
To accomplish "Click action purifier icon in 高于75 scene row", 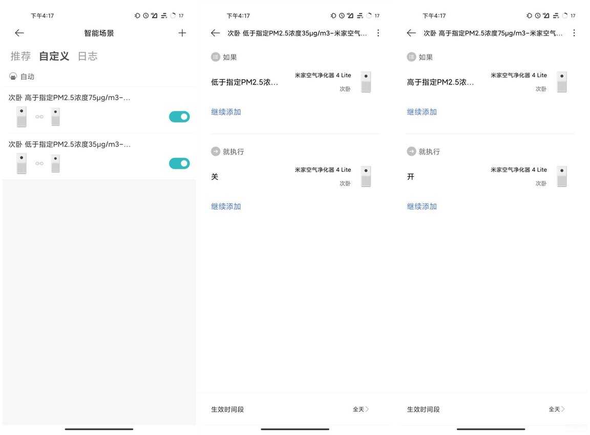I will click(55, 117).
